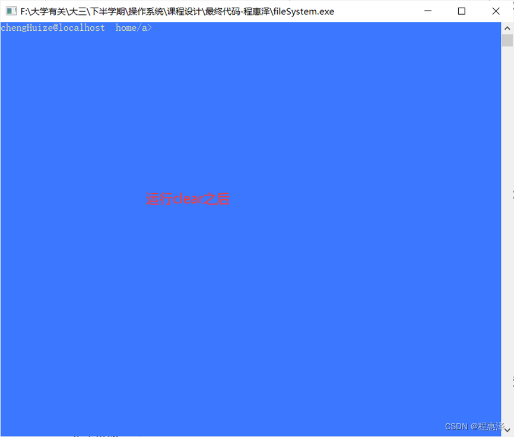This screenshot has width=514, height=437.
Task: Click the console app icon in title bar
Action: pyautogui.click(x=11, y=11)
